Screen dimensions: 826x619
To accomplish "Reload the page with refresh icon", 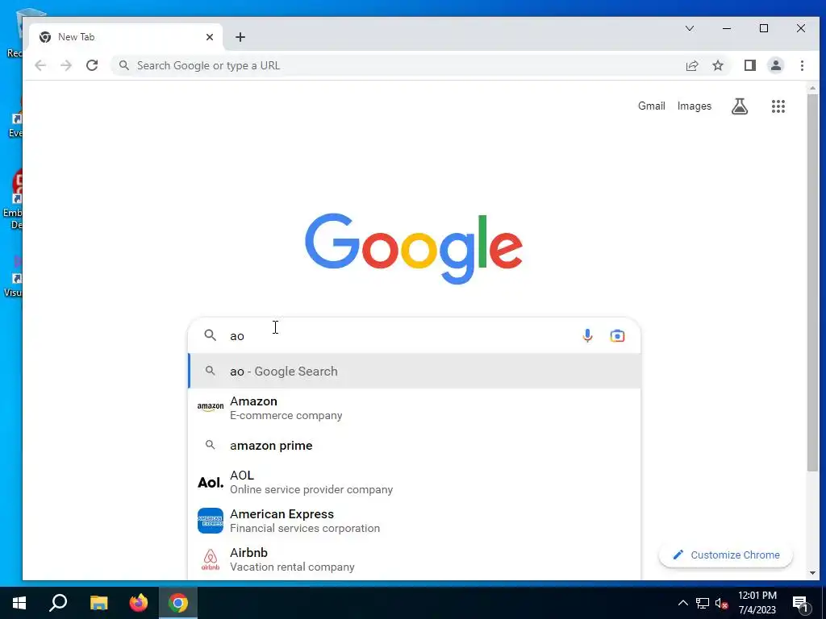I will (92, 65).
